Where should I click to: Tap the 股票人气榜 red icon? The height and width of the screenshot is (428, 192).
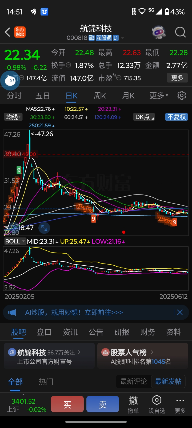tap(106, 352)
